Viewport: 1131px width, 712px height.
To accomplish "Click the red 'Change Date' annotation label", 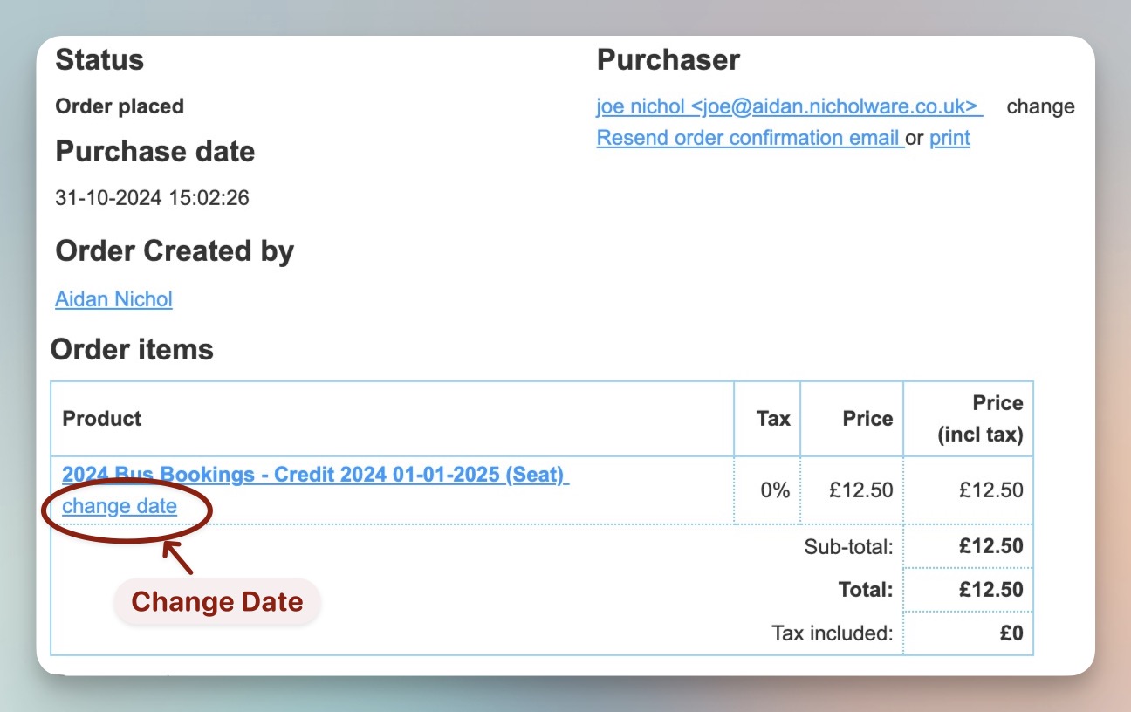I will pyautogui.click(x=217, y=602).
